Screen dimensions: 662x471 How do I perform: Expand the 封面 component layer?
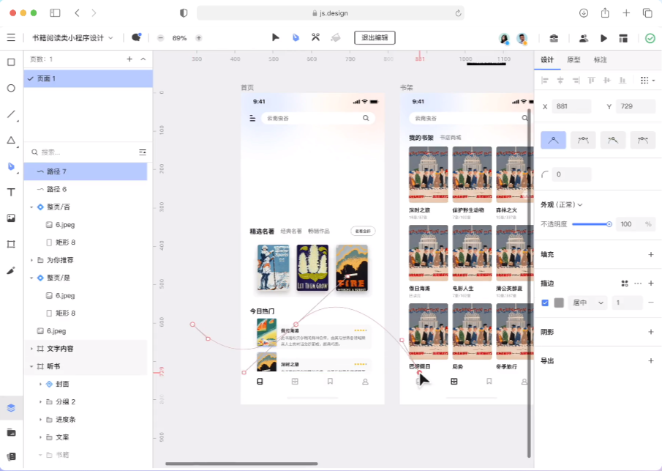[x=40, y=385]
